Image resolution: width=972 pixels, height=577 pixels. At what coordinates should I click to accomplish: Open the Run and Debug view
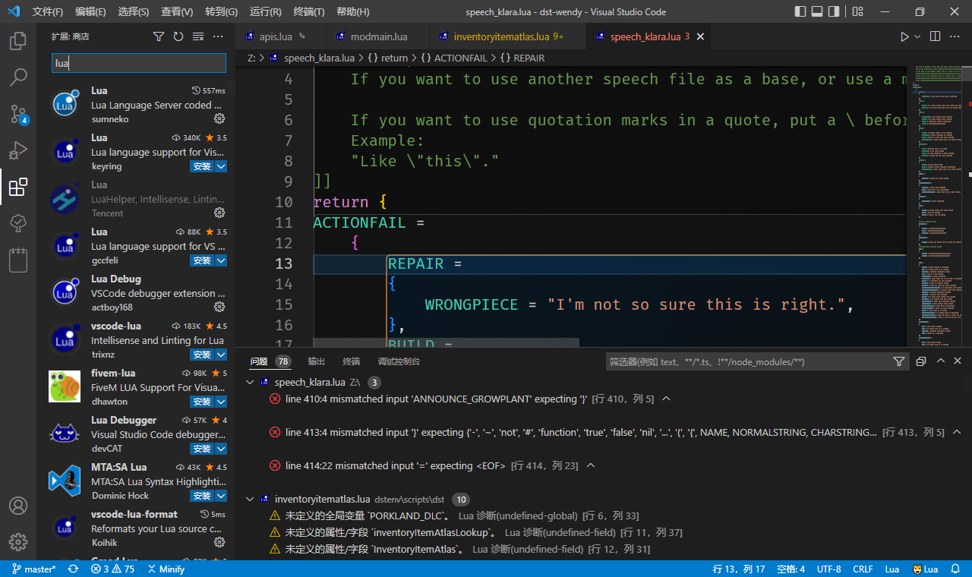click(x=18, y=150)
